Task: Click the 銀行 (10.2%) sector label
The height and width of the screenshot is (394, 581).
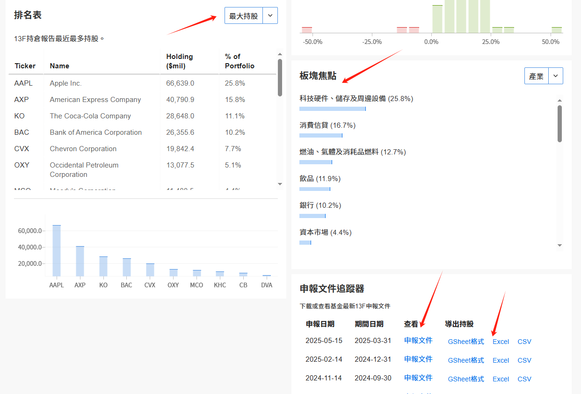Action: pyautogui.click(x=320, y=205)
